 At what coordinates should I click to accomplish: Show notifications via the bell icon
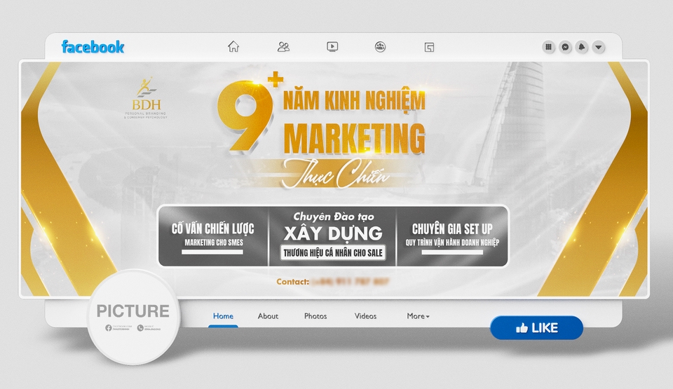click(x=581, y=47)
